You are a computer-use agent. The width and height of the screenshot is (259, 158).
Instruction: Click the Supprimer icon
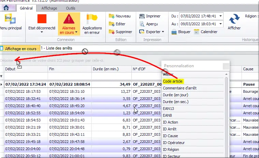pos(112,32)
